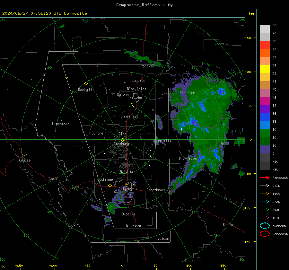Select the Sundre label
289x270 pixels.
tap(97, 133)
